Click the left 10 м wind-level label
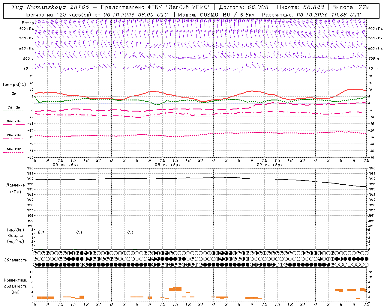The height and width of the screenshot is (307, 384). [x=28, y=68]
